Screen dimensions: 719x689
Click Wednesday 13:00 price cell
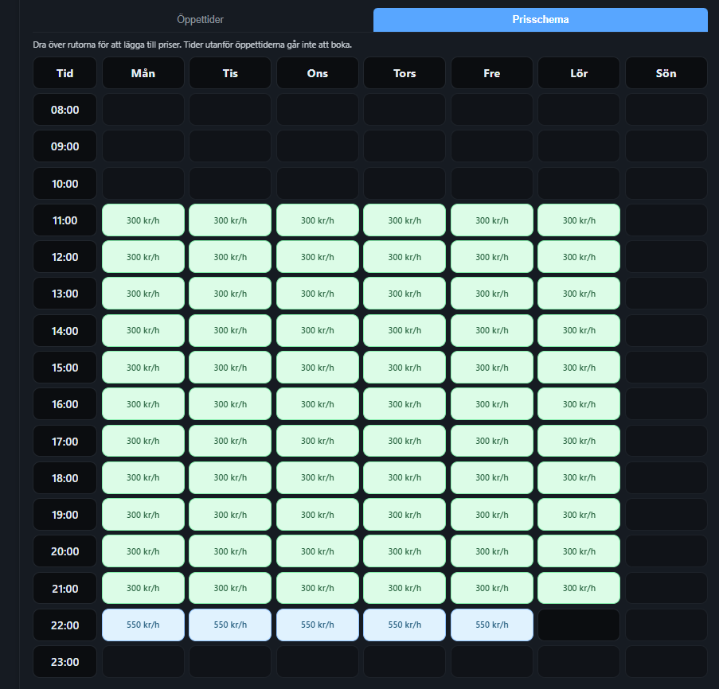(x=318, y=294)
